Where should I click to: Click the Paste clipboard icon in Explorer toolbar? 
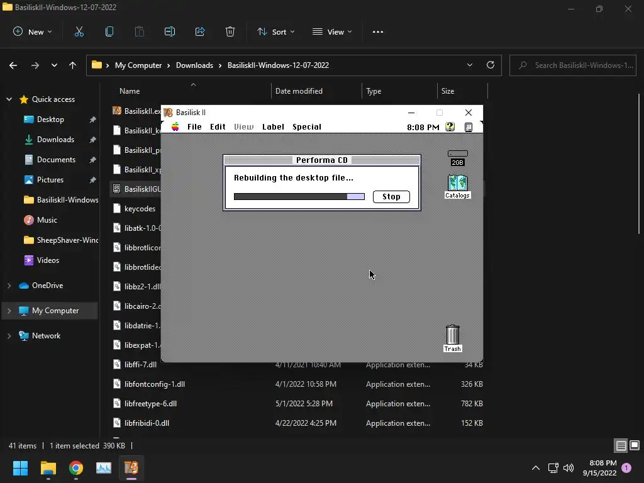[140, 31]
